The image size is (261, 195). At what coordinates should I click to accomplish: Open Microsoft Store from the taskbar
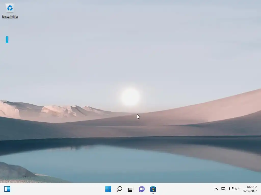(x=153, y=189)
